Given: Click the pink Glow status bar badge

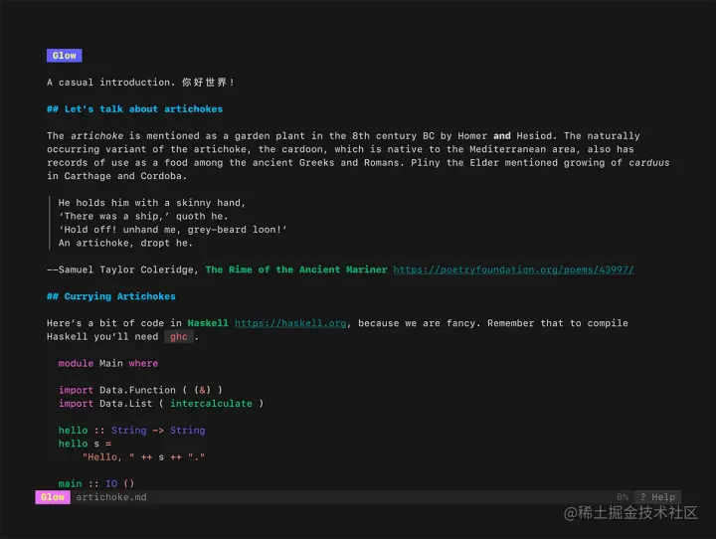Looking at the screenshot, I should coord(53,497).
